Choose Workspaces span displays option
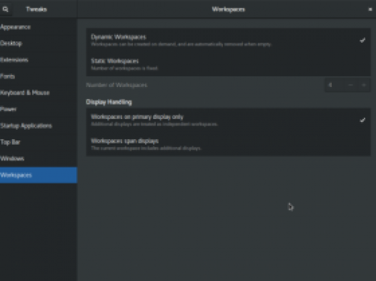The height and width of the screenshot is (281, 376). tap(228, 144)
